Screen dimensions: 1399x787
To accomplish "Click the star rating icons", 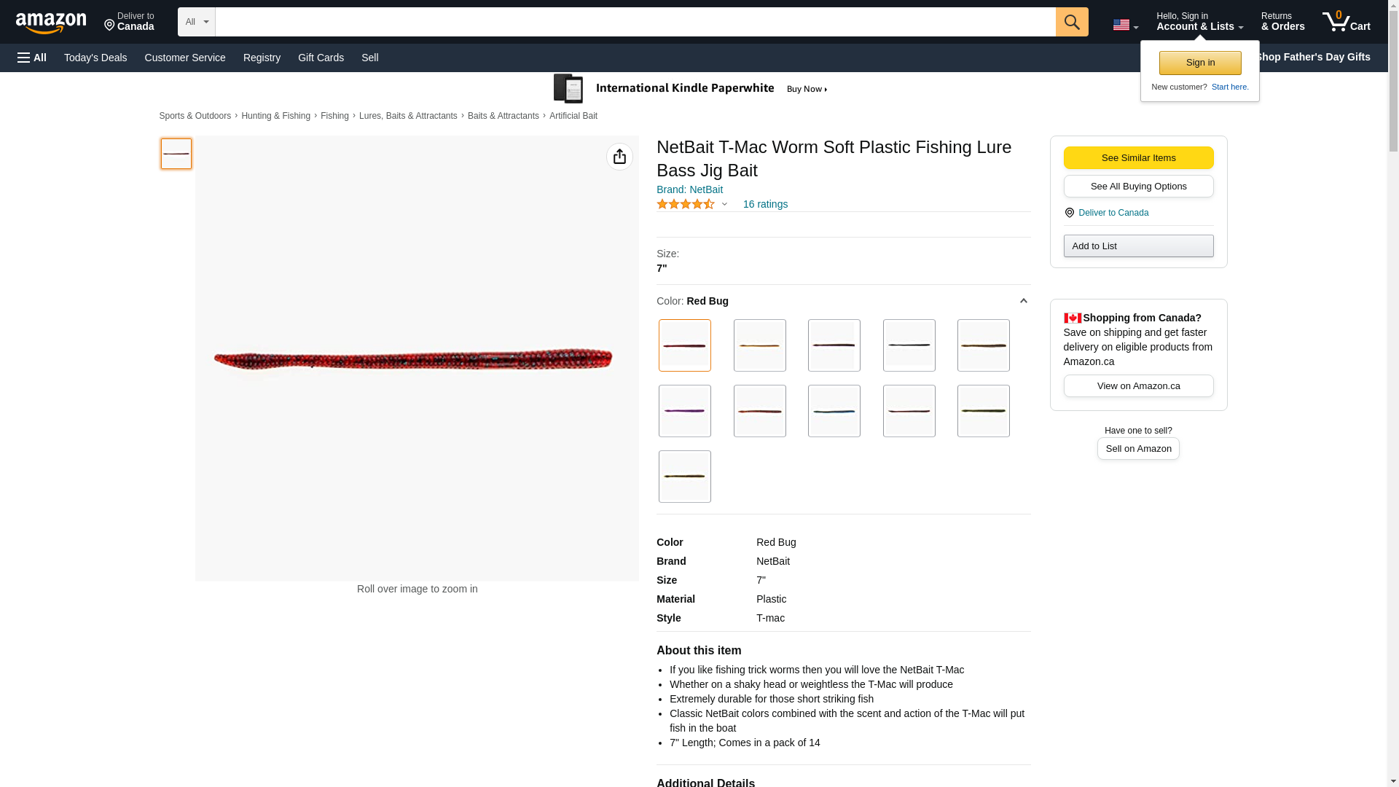I will coord(685,205).
